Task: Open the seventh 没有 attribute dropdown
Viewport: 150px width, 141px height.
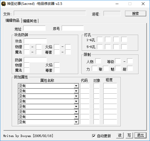Action: 48,117
